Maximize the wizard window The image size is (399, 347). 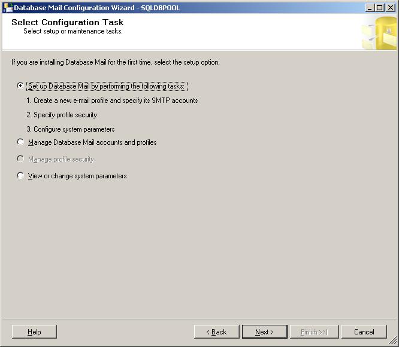coord(379,8)
